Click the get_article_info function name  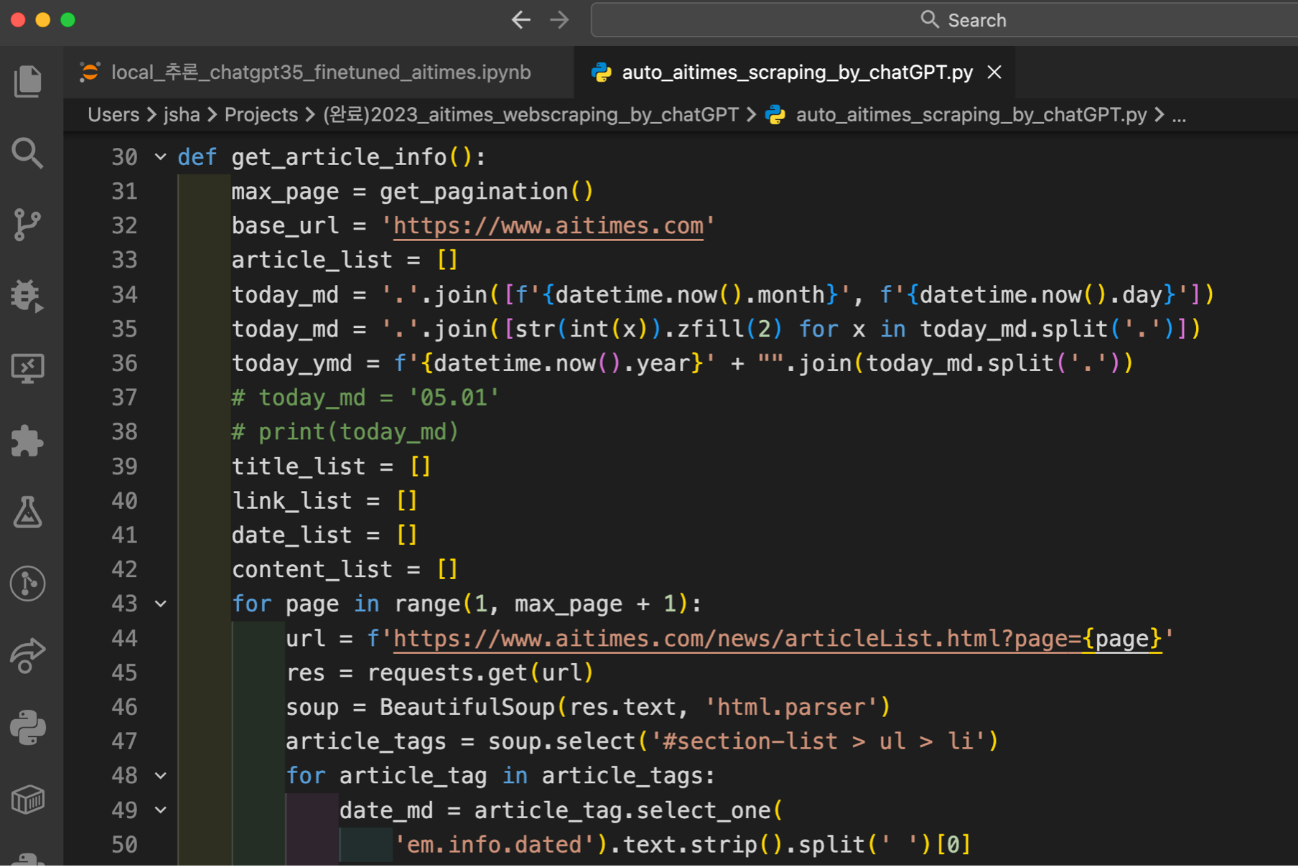[x=339, y=157]
